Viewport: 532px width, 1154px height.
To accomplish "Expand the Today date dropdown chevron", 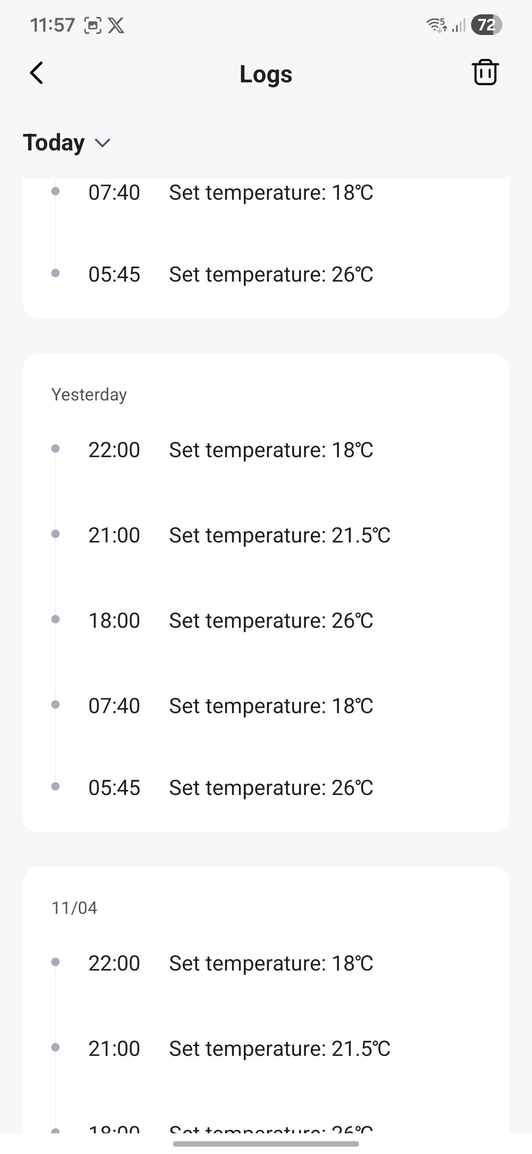I will click(102, 143).
